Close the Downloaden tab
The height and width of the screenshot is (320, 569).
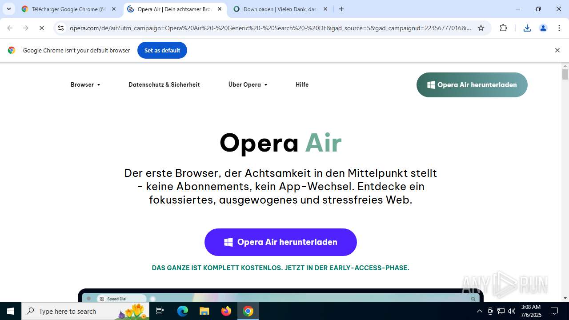pos(325,9)
